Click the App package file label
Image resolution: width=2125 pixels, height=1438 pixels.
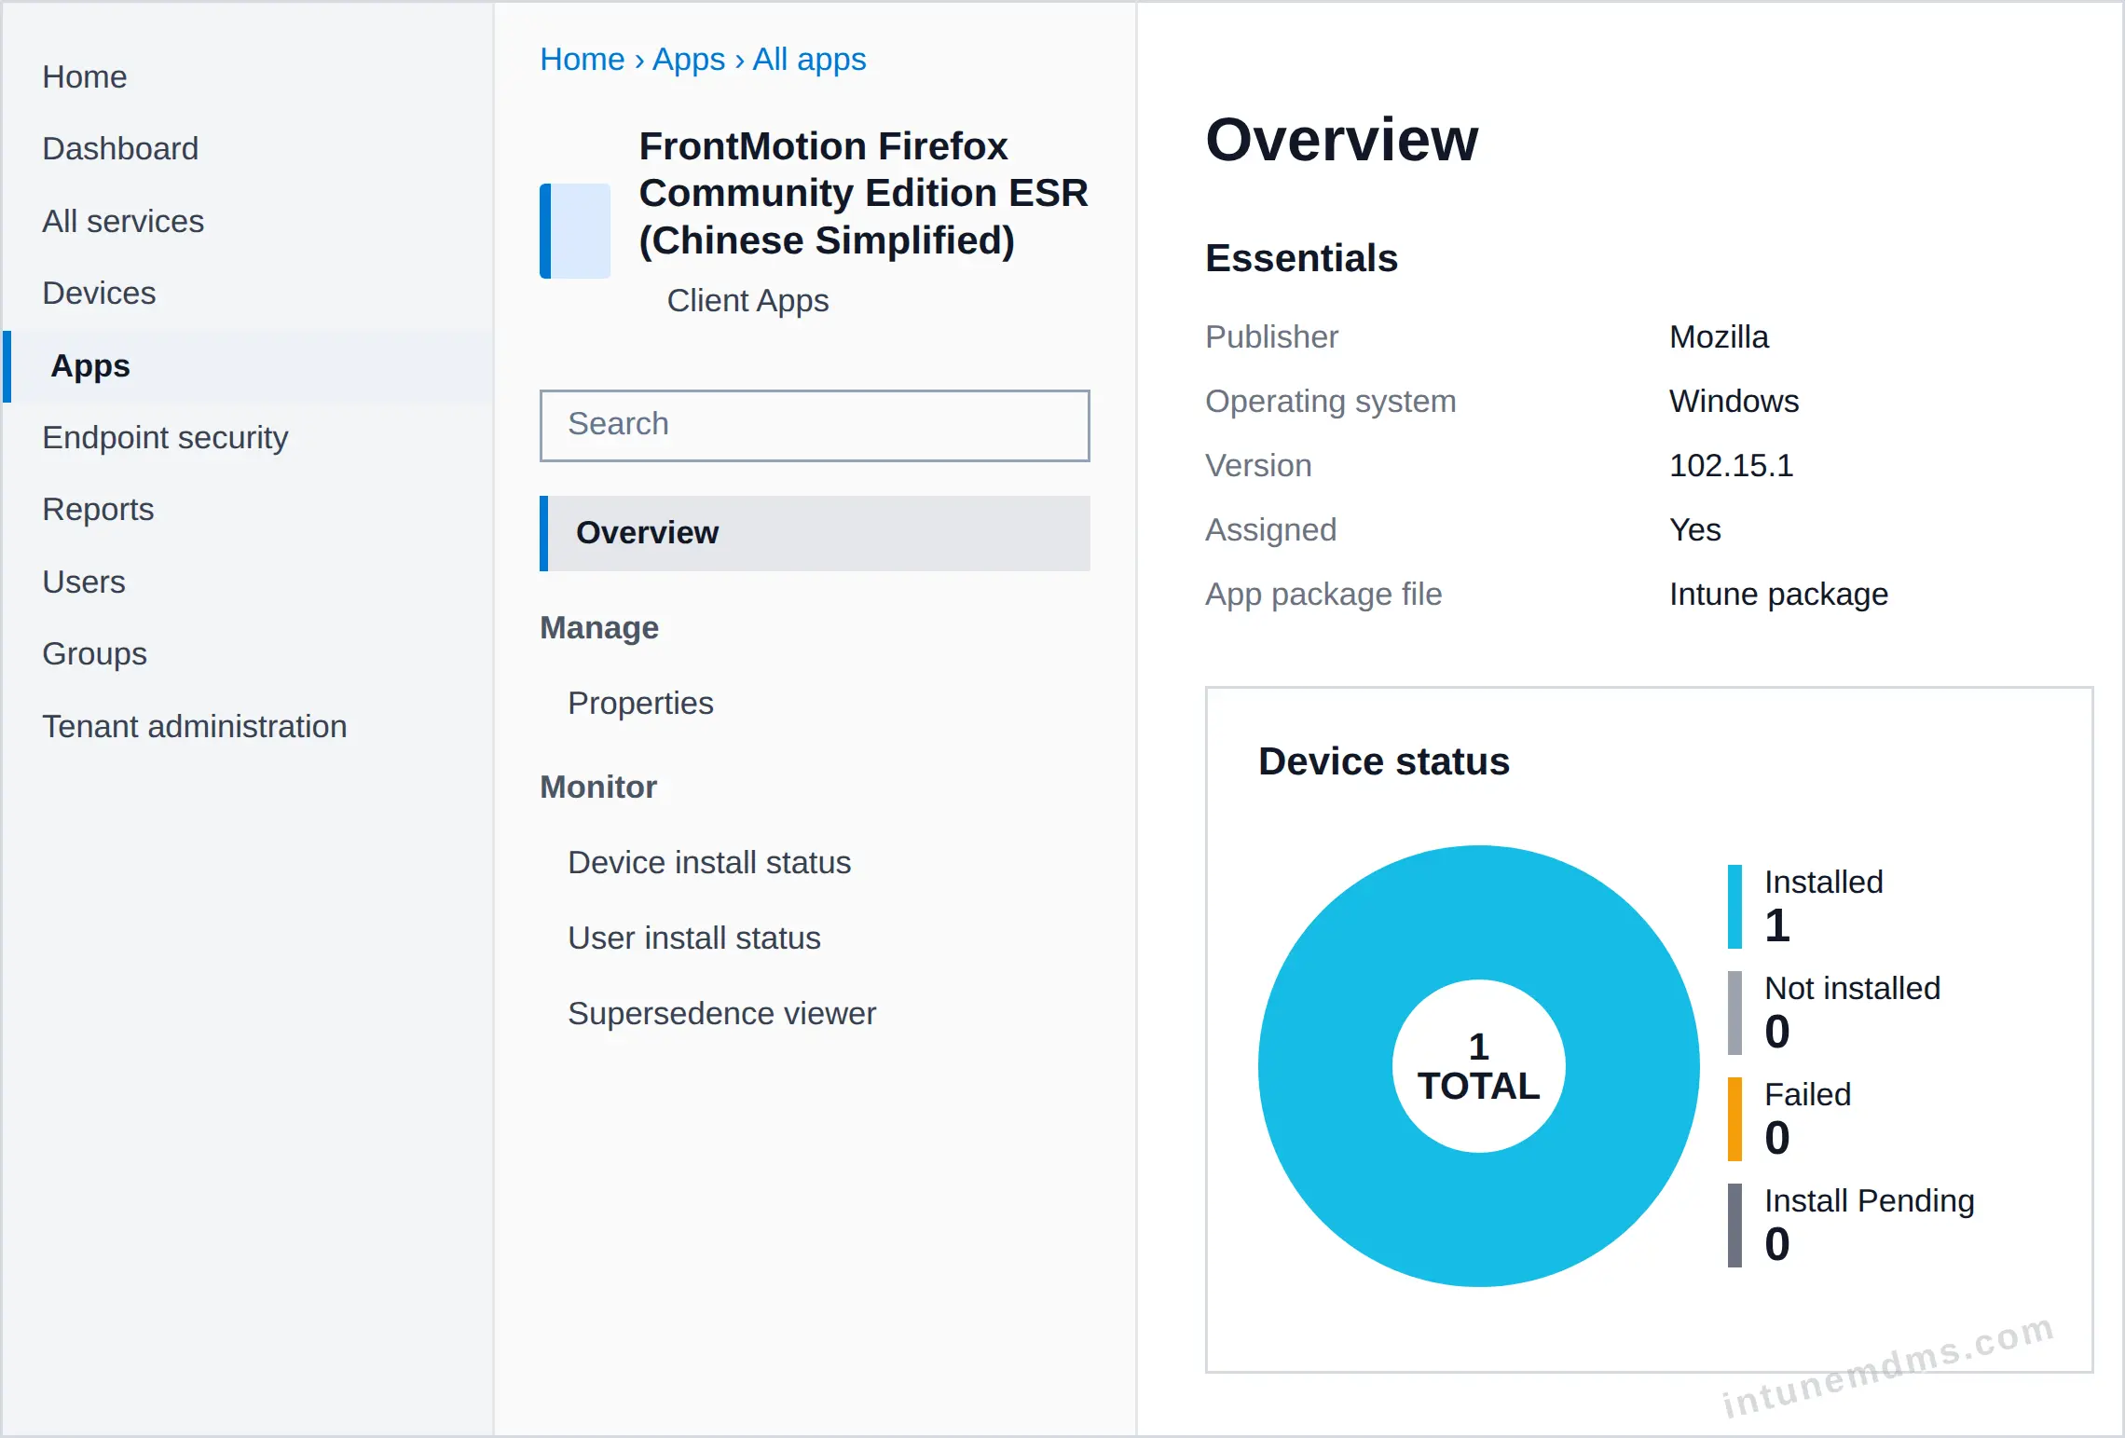(x=1323, y=594)
